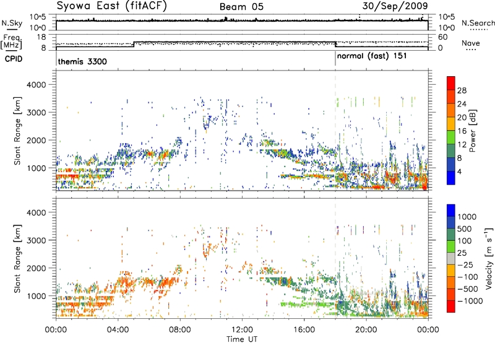Click the '60' Nave axis tick label
Viewport: 495px width, 343px height.
tap(442, 37)
